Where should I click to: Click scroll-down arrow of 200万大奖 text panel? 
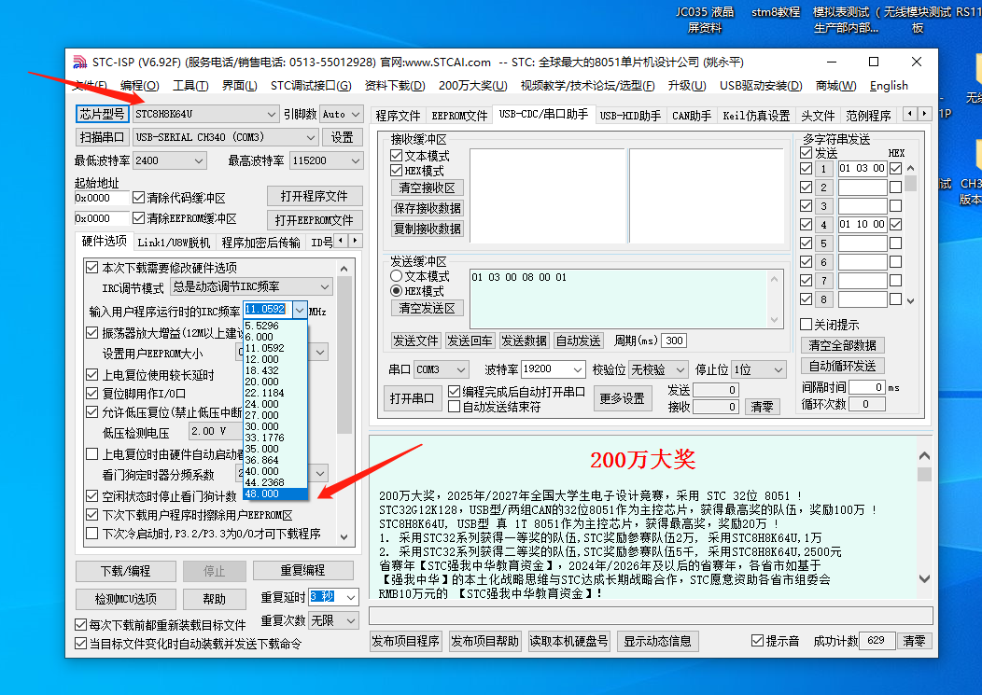(924, 578)
